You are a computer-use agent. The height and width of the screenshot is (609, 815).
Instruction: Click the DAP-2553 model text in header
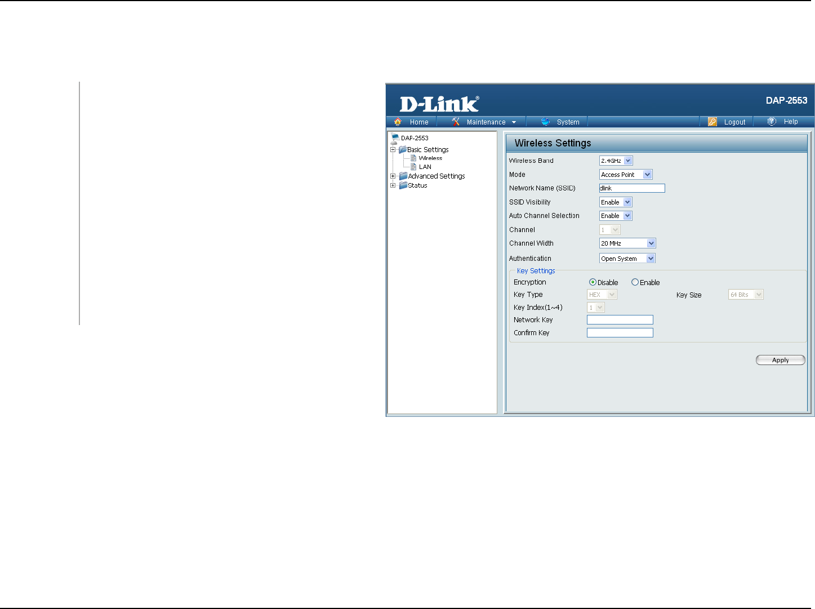786,100
